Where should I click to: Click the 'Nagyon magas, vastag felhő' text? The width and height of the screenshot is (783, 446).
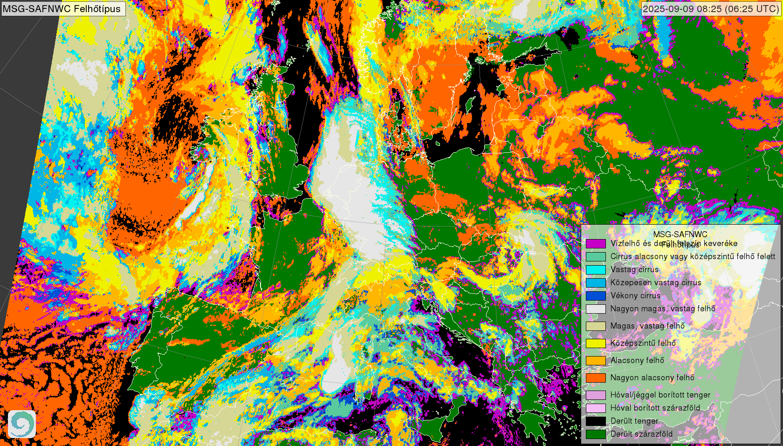coord(663,309)
